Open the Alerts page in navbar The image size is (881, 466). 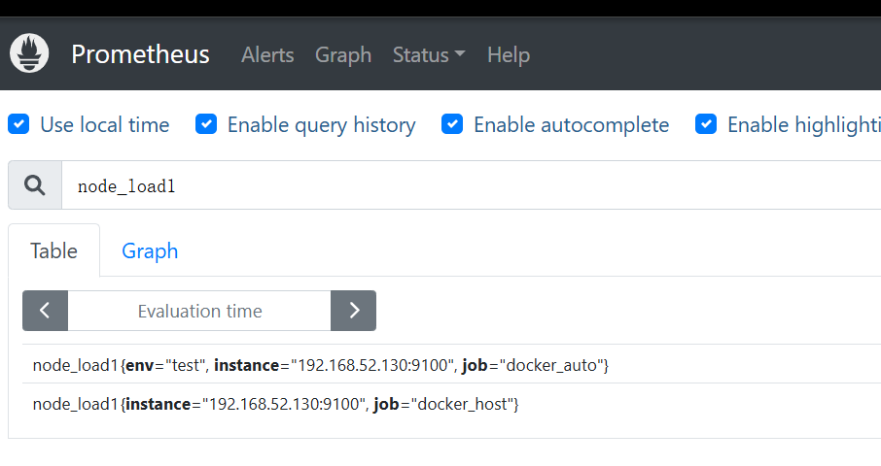click(x=267, y=55)
